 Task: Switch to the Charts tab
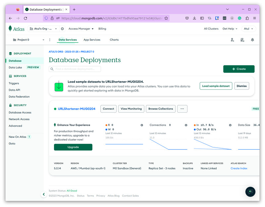pos(114,40)
